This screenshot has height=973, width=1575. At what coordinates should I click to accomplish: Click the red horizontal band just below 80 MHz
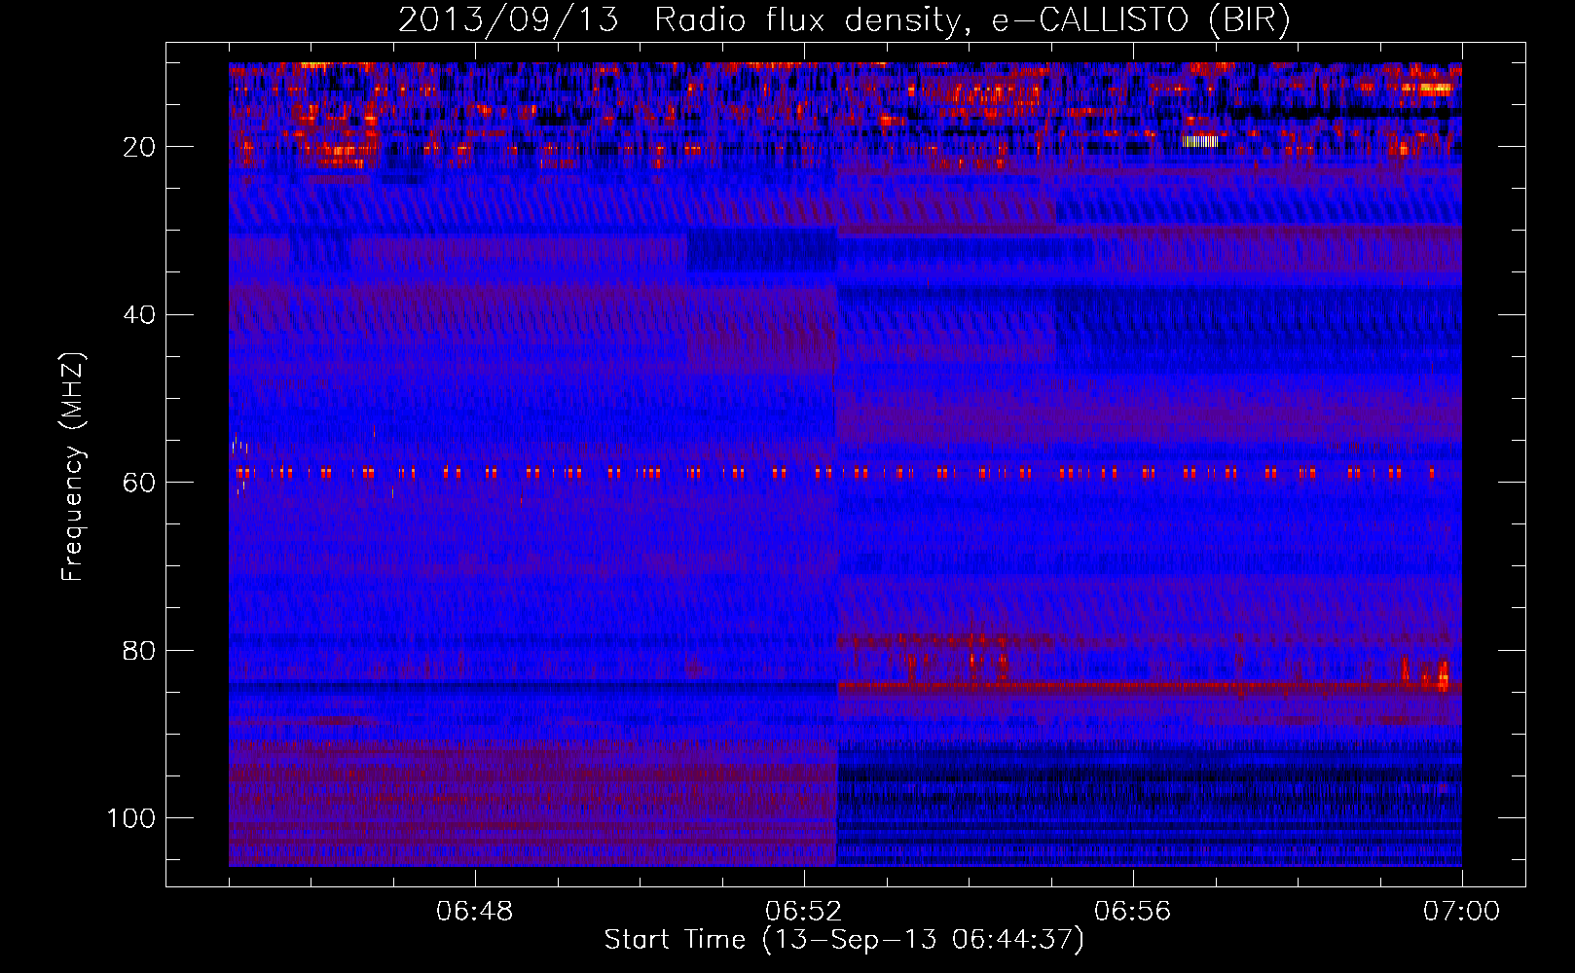pos(1149,687)
